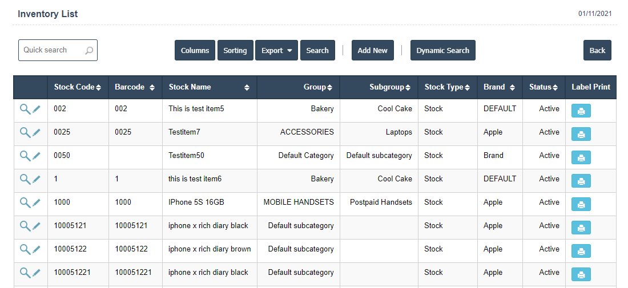
Task: Sort table by Stock Code column
Action: [x=77, y=87]
